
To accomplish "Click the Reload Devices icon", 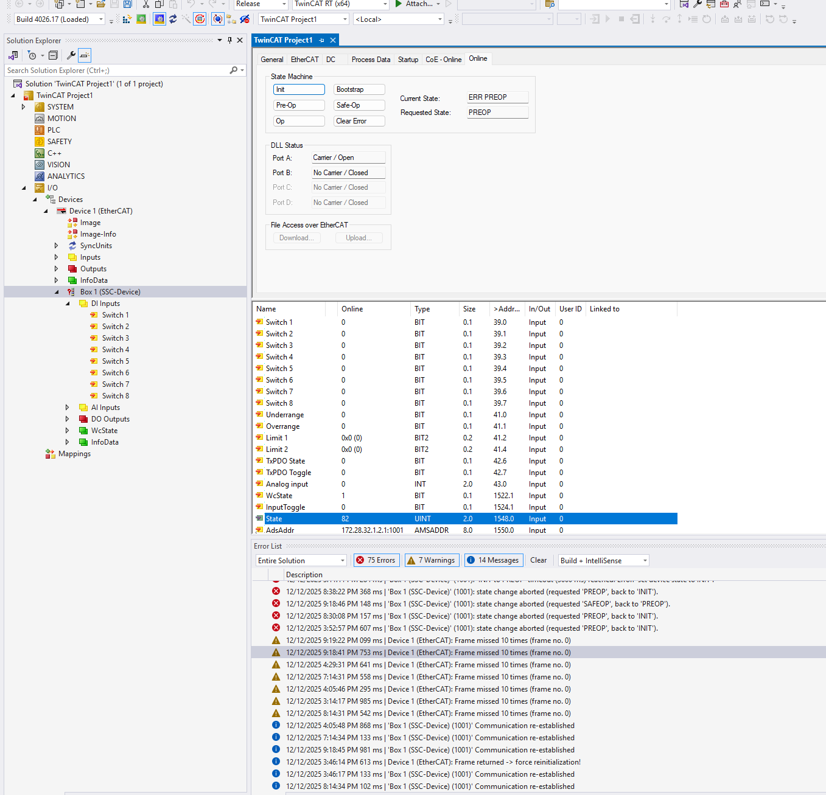I will tap(173, 19).
